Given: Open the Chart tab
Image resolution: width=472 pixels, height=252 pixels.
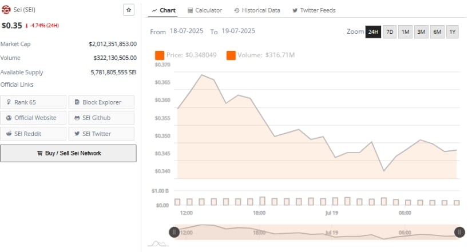Looking at the screenshot, I should click(164, 10).
